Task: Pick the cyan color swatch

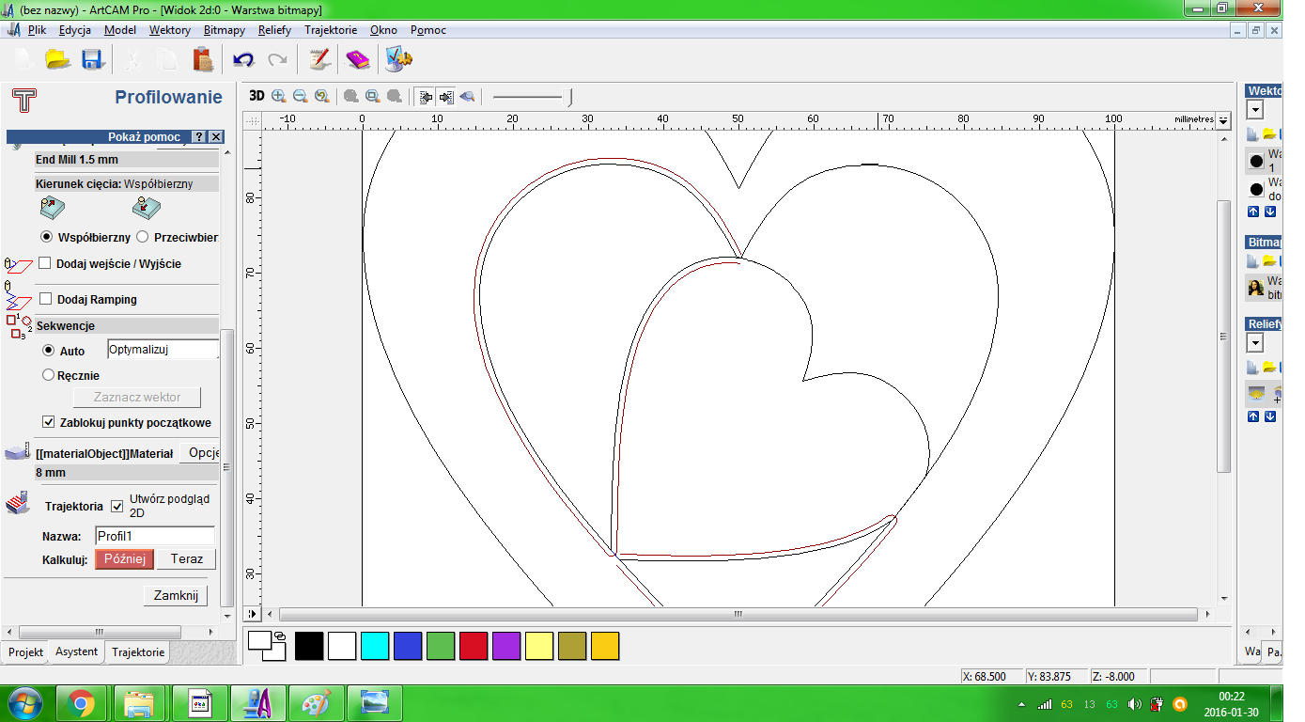Action: click(375, 646)
